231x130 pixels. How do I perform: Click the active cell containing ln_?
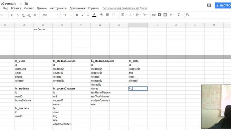pyautogui.click(x=138, y=88)
